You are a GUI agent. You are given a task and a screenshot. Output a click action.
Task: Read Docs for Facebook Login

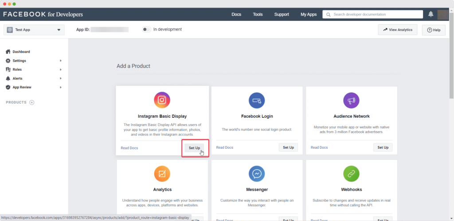[x=225, y=147]
